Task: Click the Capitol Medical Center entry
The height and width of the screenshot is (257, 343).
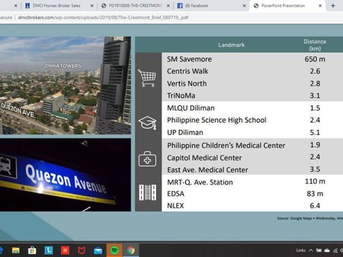Action: 204,158
